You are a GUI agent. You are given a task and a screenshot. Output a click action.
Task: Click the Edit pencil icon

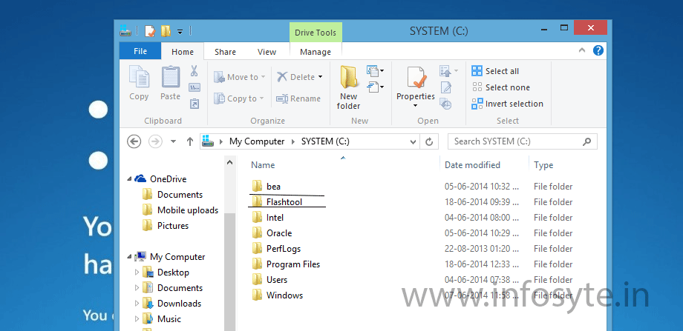446,87
